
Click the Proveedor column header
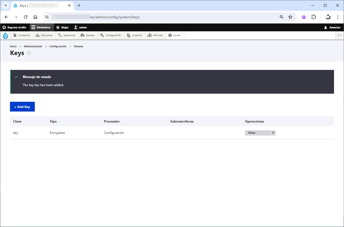point(112,121)
